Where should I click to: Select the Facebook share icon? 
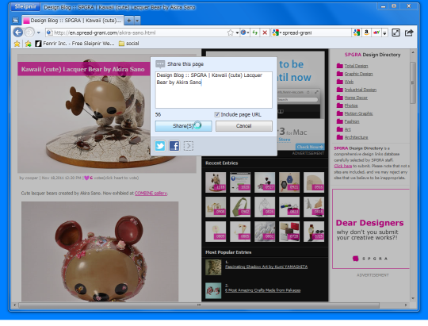174,146
